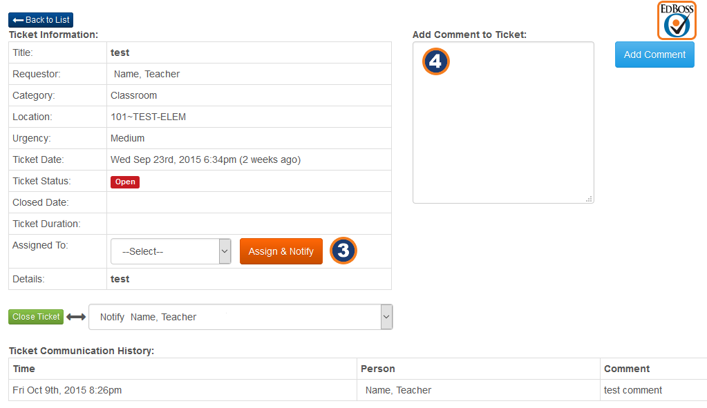Click the Assigned To dropdown arrow
Viewport: 707px width, 408px height.
pos(225,251)
